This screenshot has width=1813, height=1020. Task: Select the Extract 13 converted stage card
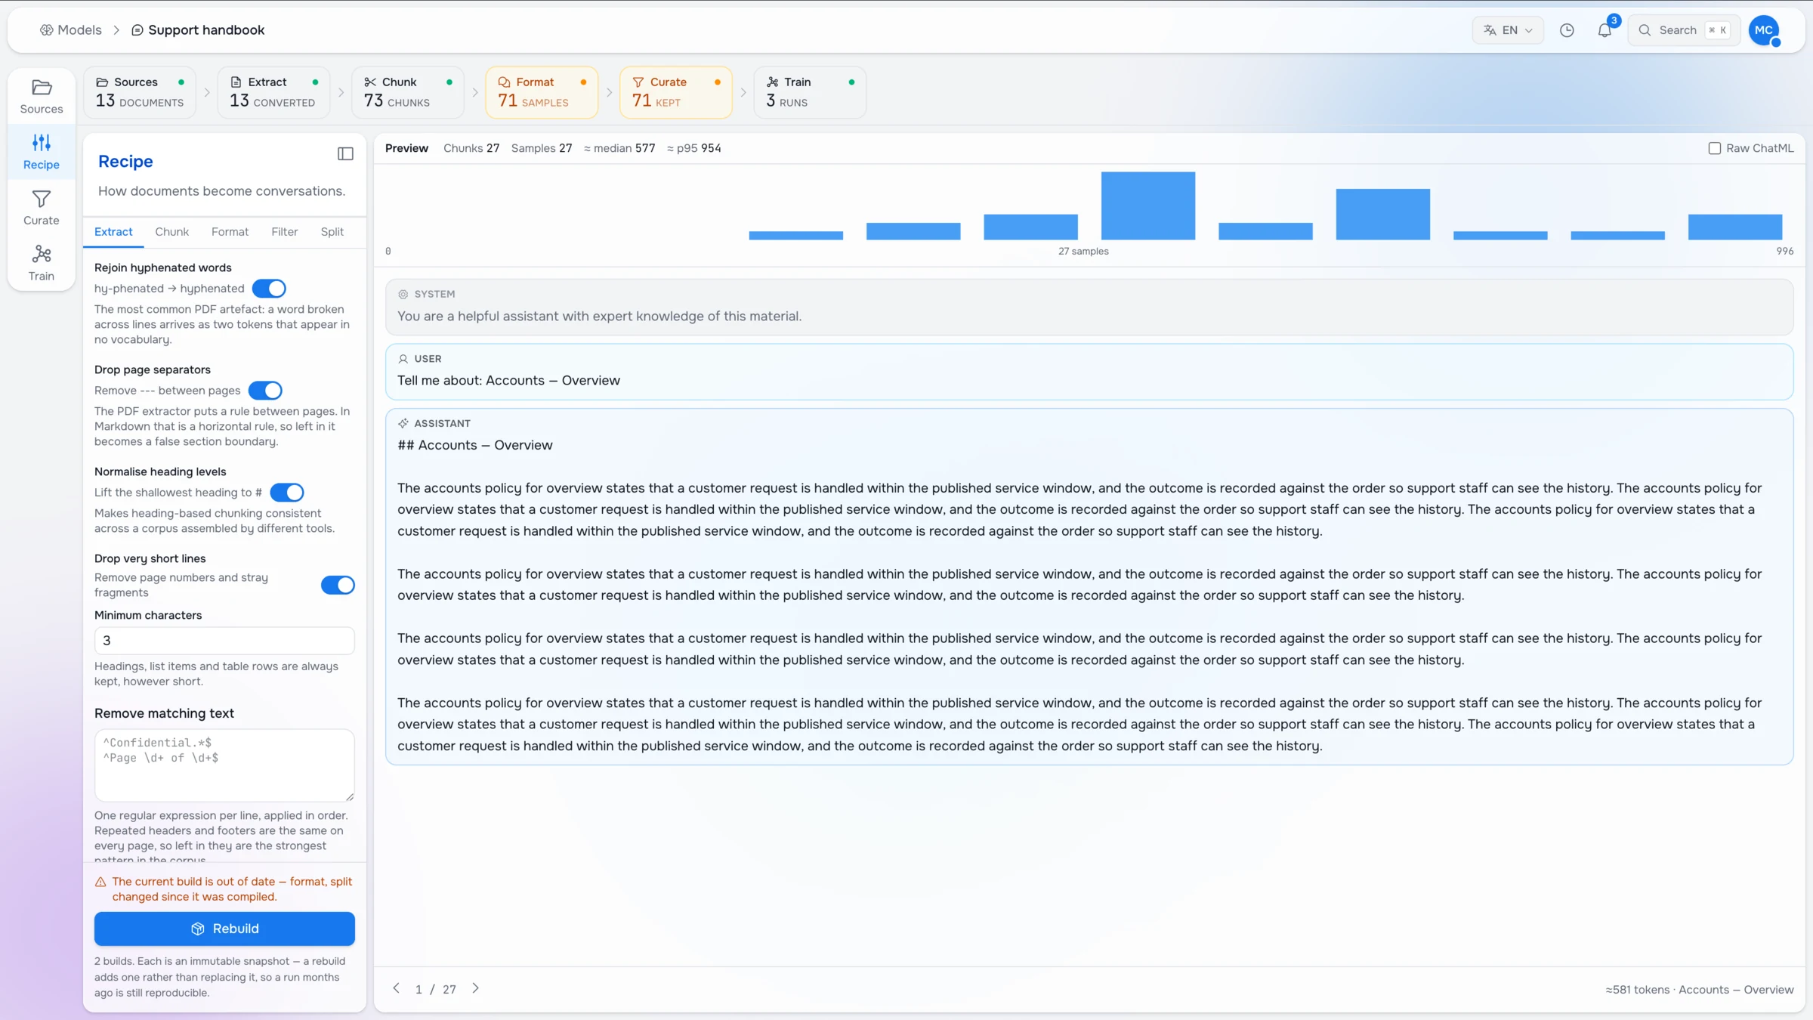point(273,92)
